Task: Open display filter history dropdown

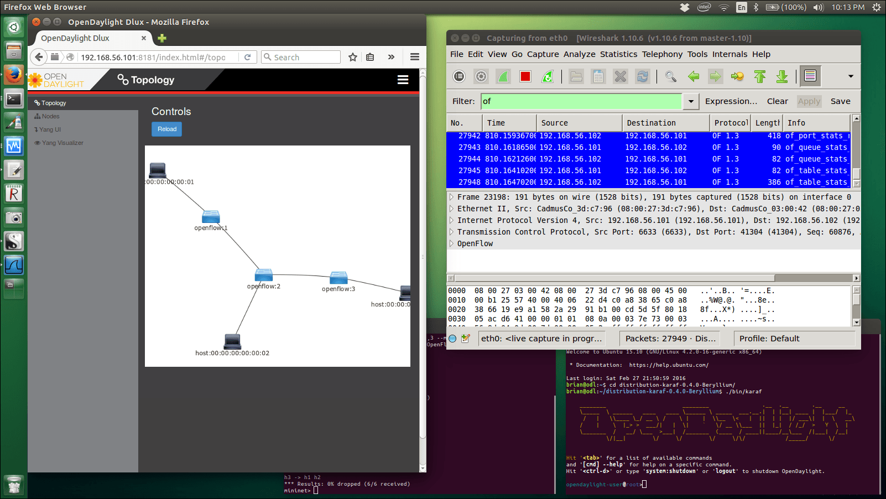Action: click(x=691, y=101)
